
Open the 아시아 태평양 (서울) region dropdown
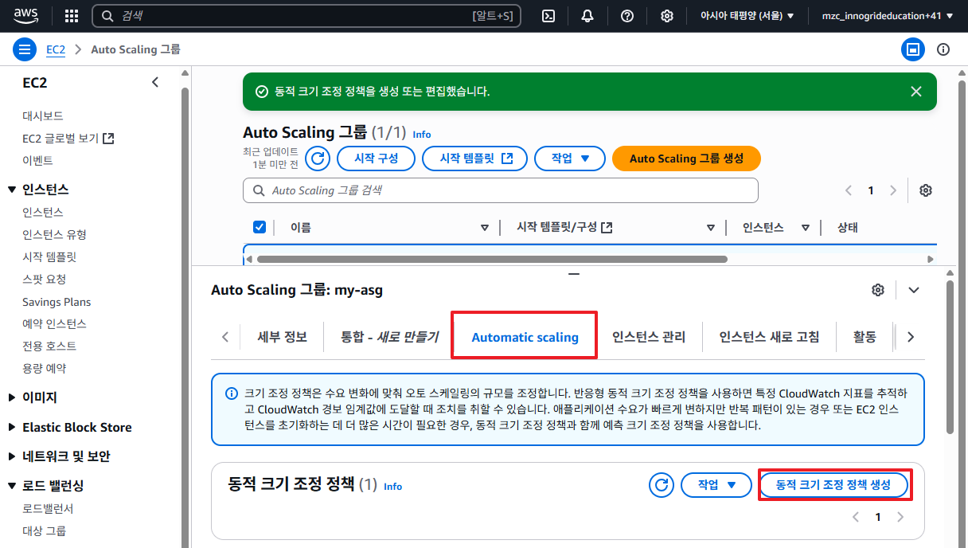click(747, 16)
